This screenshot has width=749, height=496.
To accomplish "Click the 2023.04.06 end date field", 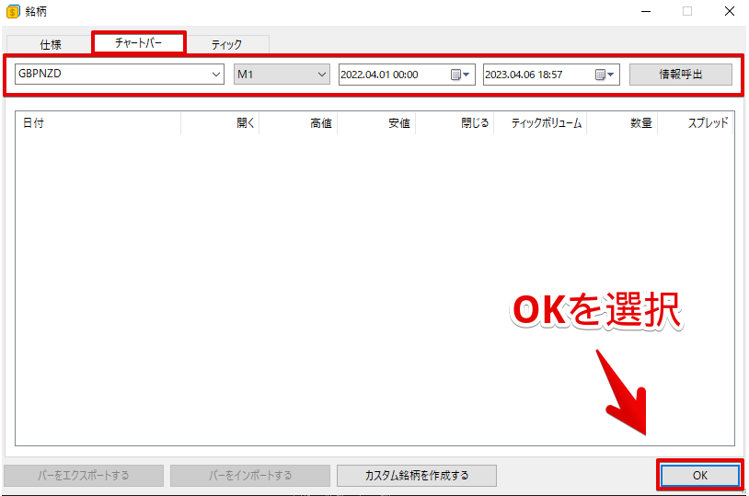I will (x=536, y=75).
